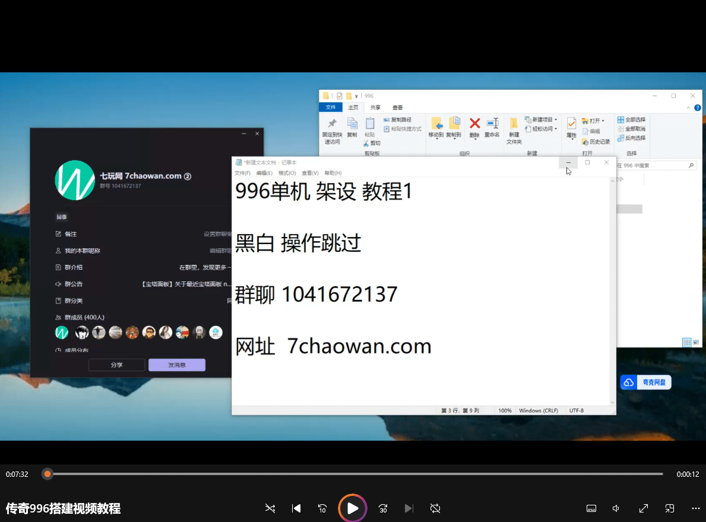Image resolution: width=706 pixels, height=522 pixels.
Task: Skip back 10 seconds
Action: pyautogui.click(x=322, y=508)
